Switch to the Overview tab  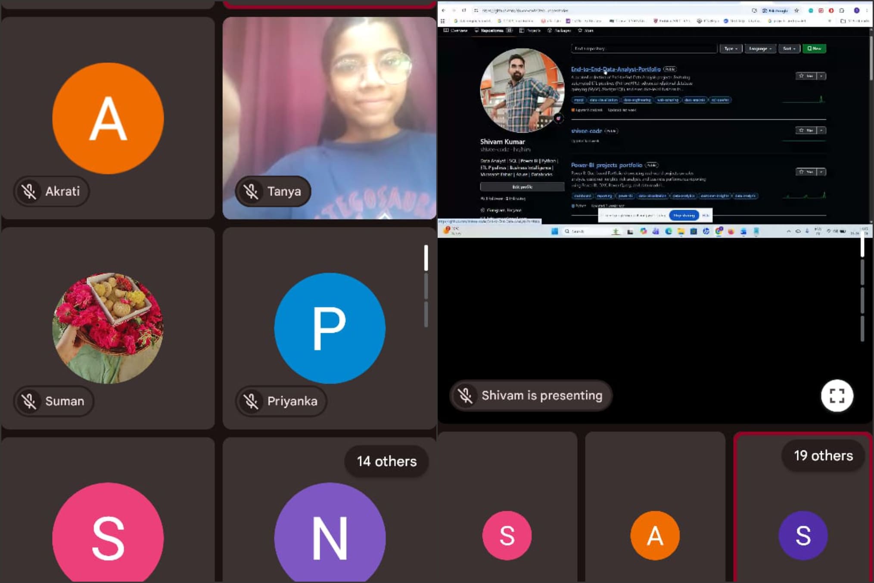coord(455,31)
